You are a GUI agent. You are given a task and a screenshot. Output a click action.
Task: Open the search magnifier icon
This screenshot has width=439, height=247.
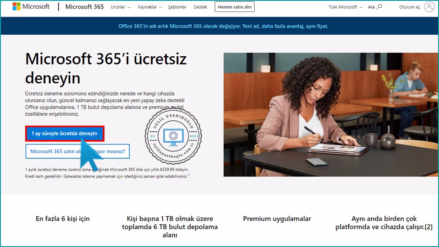[380, 7]
